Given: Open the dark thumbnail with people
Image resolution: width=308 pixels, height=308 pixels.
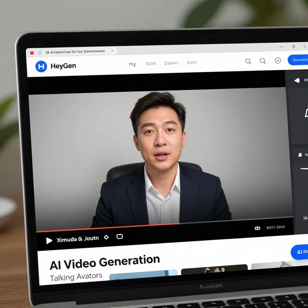Looking at the screenshot, I should coord(214,269).
